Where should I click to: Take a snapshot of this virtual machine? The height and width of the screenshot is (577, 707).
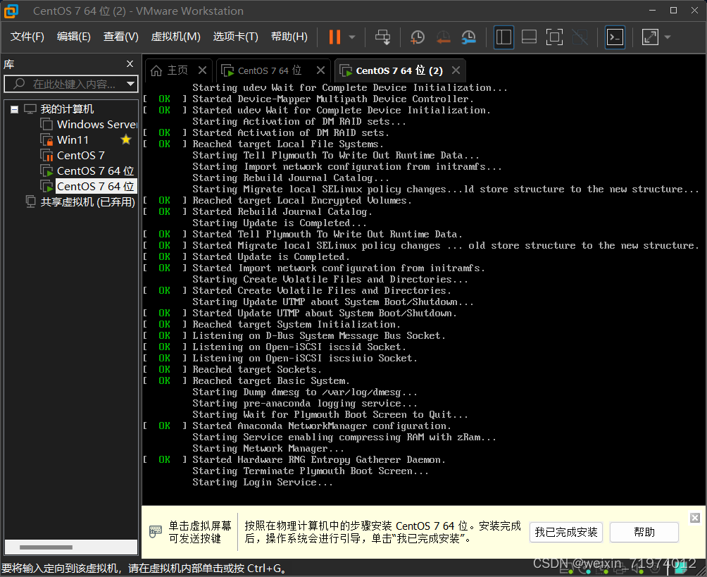(x=417, y=37)
